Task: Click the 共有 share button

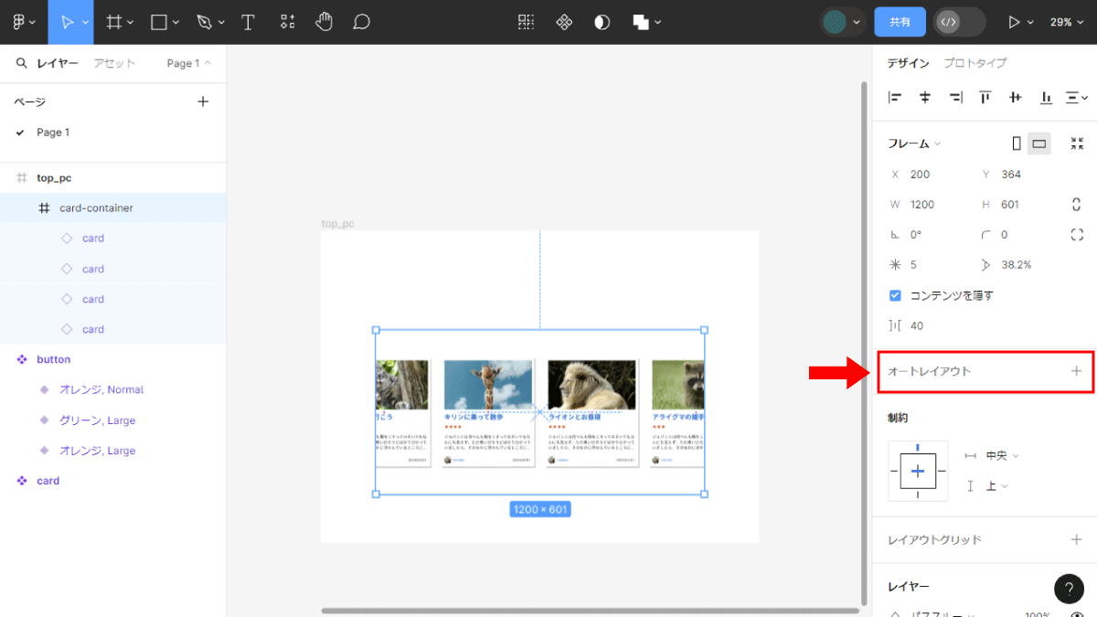Action: (900, 22)
